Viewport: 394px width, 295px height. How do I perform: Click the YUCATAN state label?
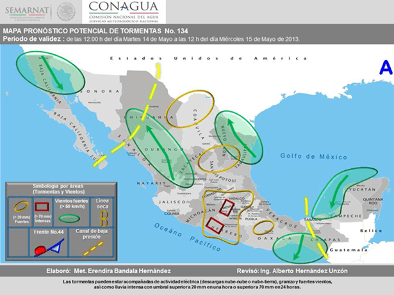(363, 189)
